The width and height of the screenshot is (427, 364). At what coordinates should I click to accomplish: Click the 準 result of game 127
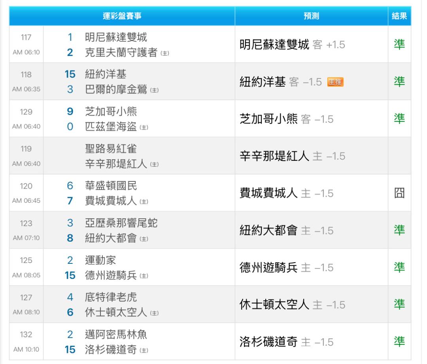click(399, 305)
